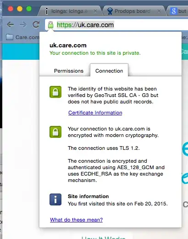
Task: Click the blue Site information icon
Action: [55, 199]
